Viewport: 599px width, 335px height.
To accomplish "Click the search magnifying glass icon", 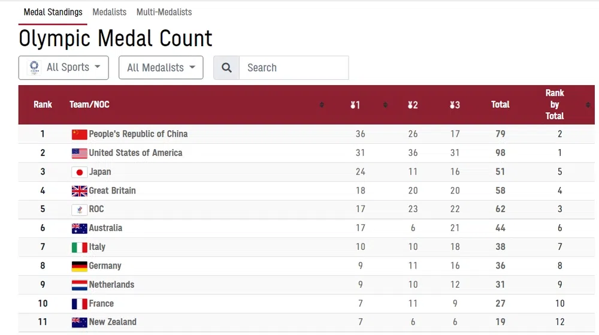I will pyautogui.click(x=226, y=68).
